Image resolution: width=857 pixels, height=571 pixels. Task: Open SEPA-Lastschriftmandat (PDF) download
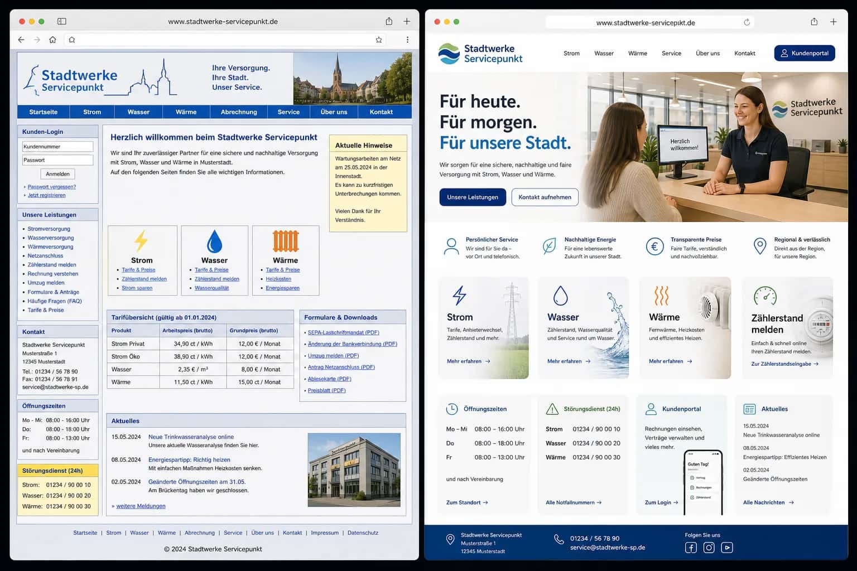coord(344,332)
